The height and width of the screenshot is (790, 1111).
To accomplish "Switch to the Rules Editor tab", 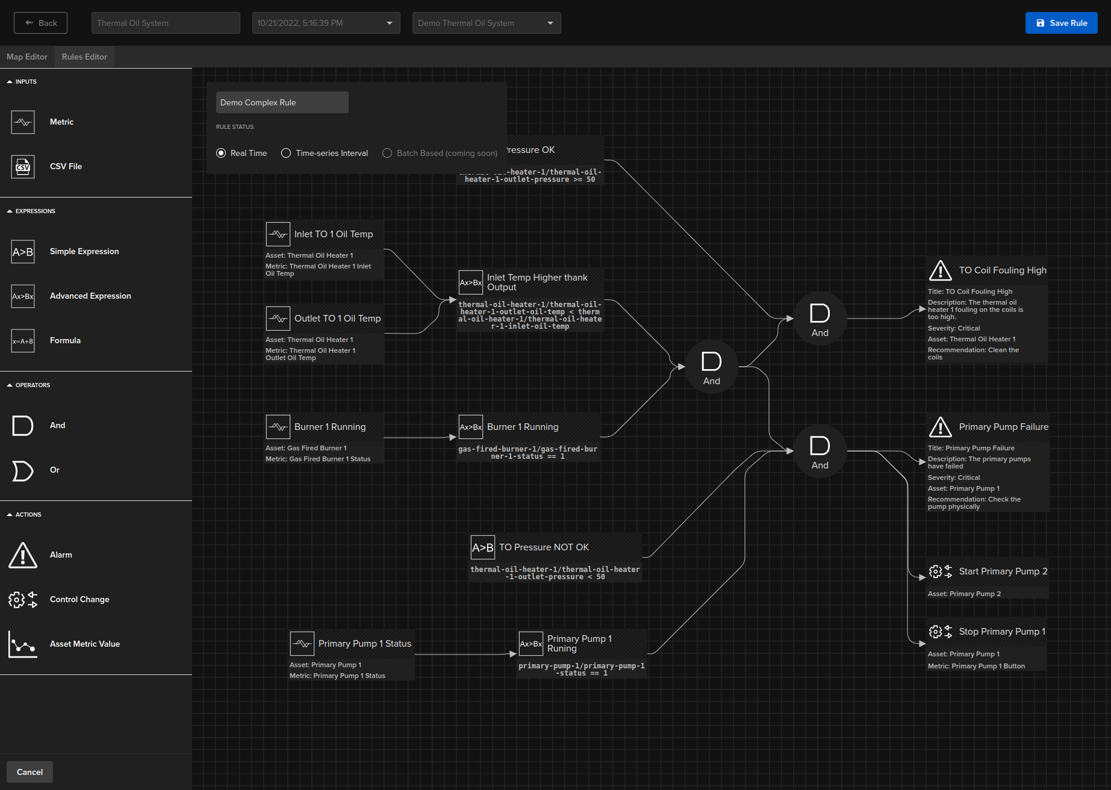I will tap(84, 57).
